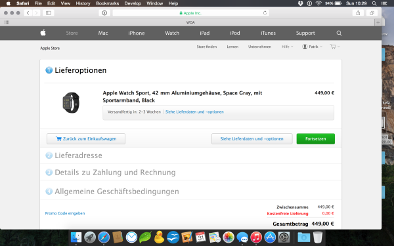Toggle the Safari sidebar button
The width and height of the screenshot is (394, 246).
(49, 13)
